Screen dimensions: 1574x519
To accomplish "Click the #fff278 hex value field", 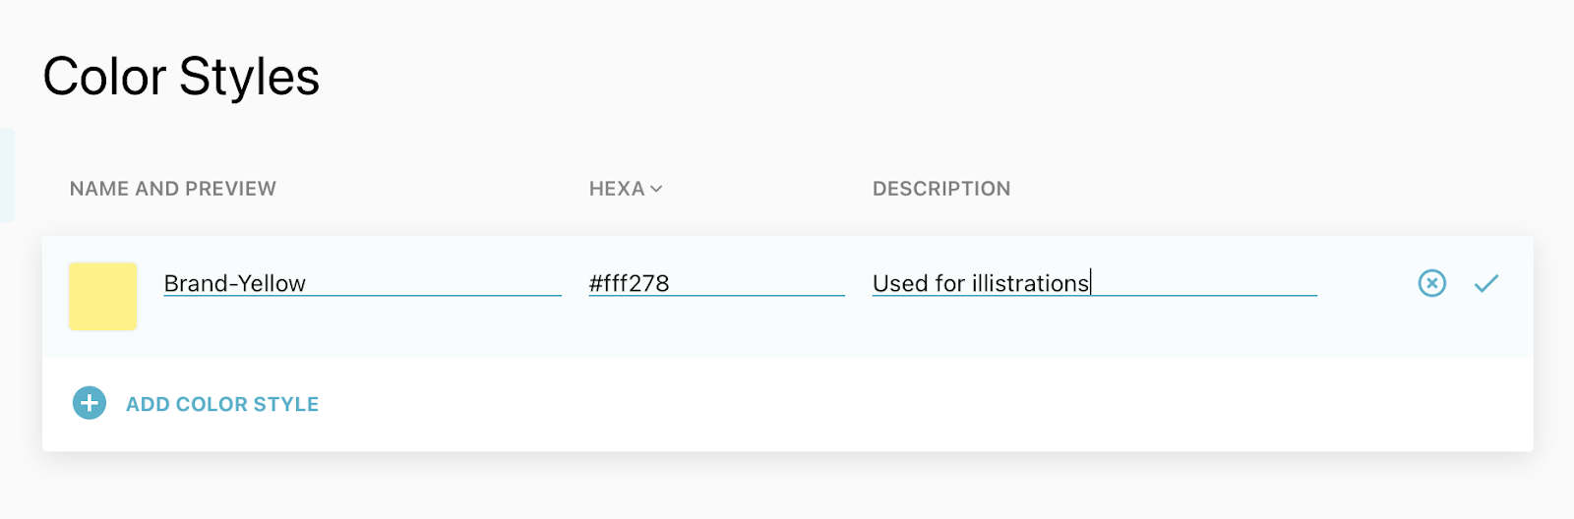I will pyautogui.click(x=716, y=283).
